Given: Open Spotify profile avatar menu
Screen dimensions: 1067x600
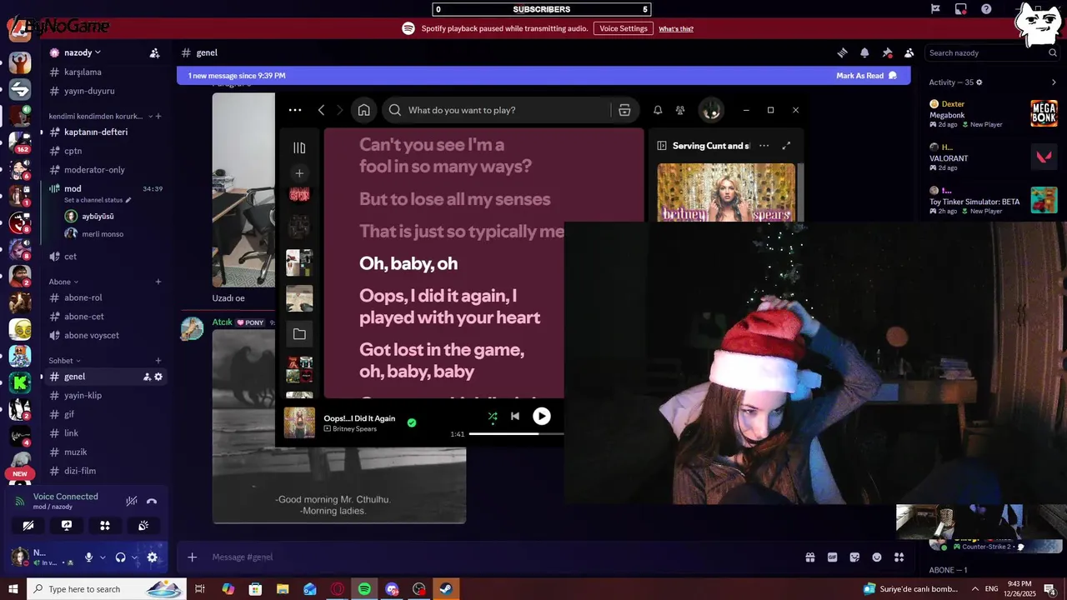Looking at the screenshot, I should tap(711, 110).
